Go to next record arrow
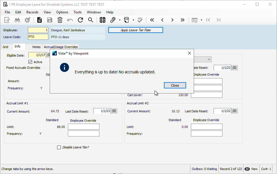The image size is (277, 174). tap(172, 20)
